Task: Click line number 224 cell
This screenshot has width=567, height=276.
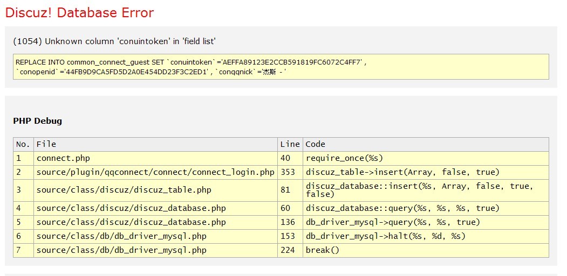Action: (x=288, y=250)
